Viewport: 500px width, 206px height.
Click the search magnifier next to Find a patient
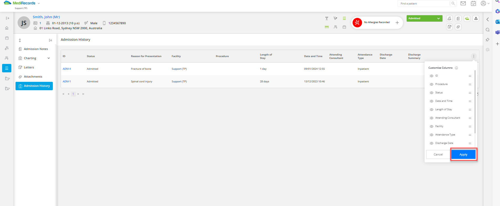tap(453, 3)
